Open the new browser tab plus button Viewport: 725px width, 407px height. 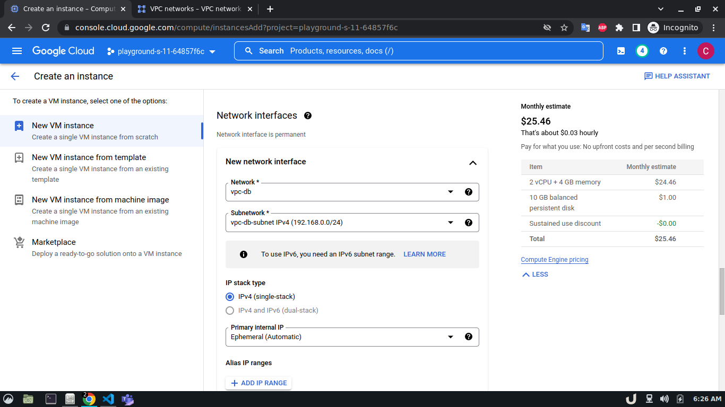click(x=270, y=9)
